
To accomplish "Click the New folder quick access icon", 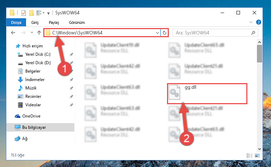I will pyautogui.click(x=31, y=13).
